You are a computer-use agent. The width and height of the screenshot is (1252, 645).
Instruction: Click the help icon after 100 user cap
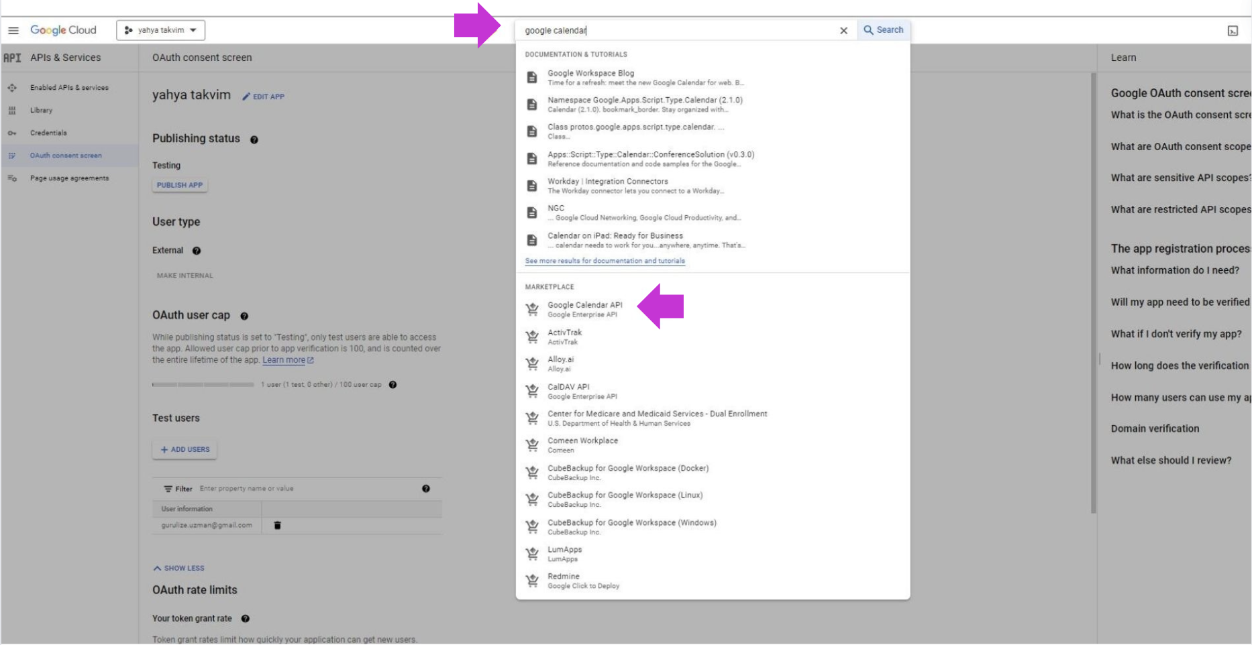pos(393,385)
